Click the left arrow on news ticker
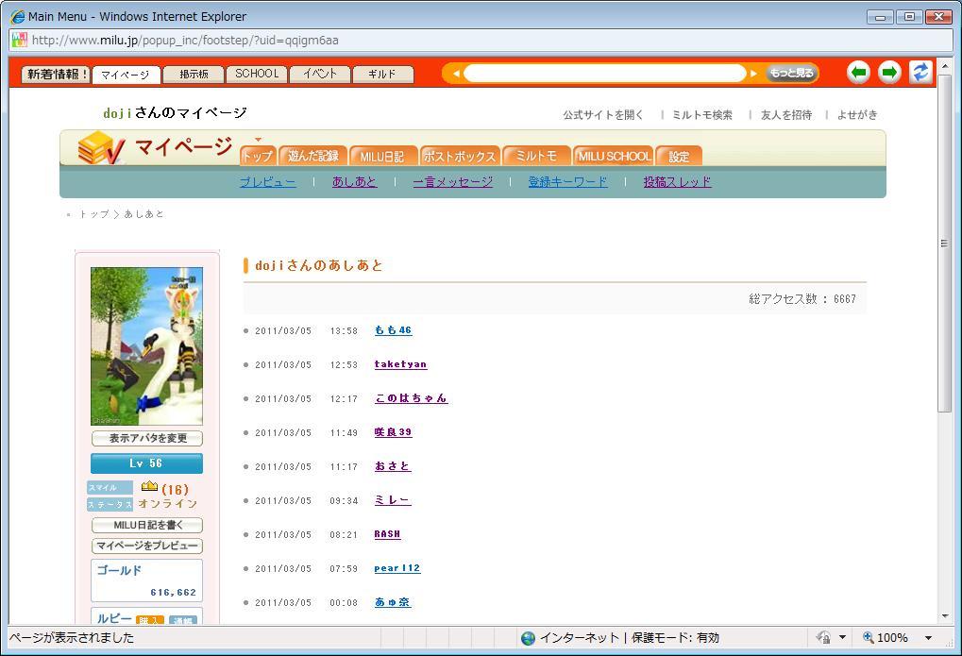 [x=456, y=74]
